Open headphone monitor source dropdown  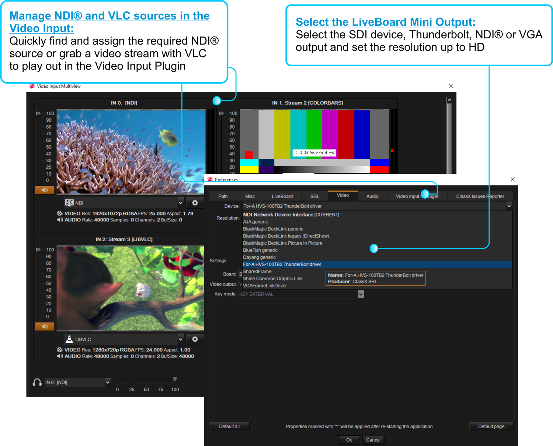pos(107,383)
